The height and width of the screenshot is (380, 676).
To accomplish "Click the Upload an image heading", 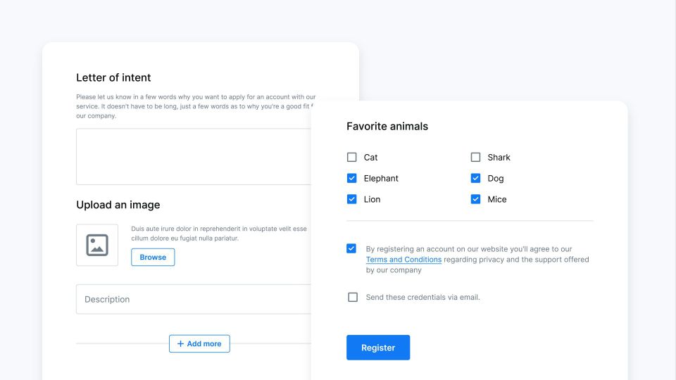I will (118, 205).
